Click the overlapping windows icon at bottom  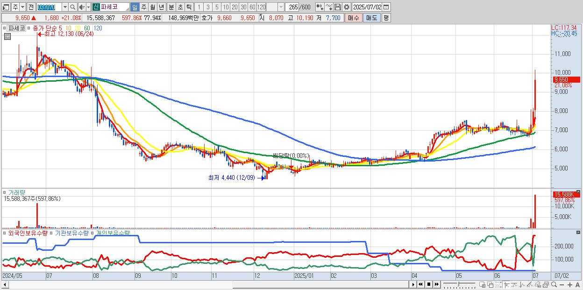(491, 284)
